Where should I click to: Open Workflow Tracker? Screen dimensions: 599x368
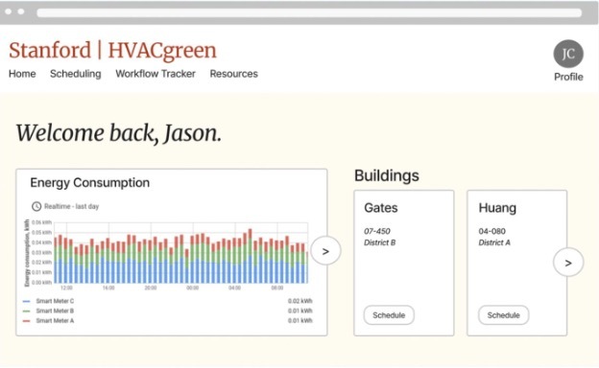[156, 74]
